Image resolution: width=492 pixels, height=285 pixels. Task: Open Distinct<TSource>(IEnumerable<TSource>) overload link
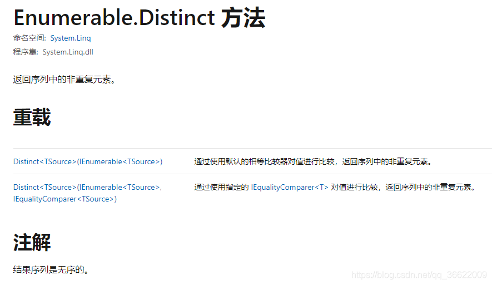(x=88, y=161)
